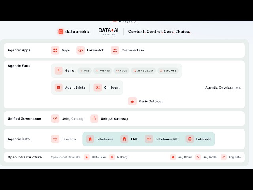Click the Lakewatch eye icon
The height and width of the screenshot is (190, 253).
tap(81, 50)
